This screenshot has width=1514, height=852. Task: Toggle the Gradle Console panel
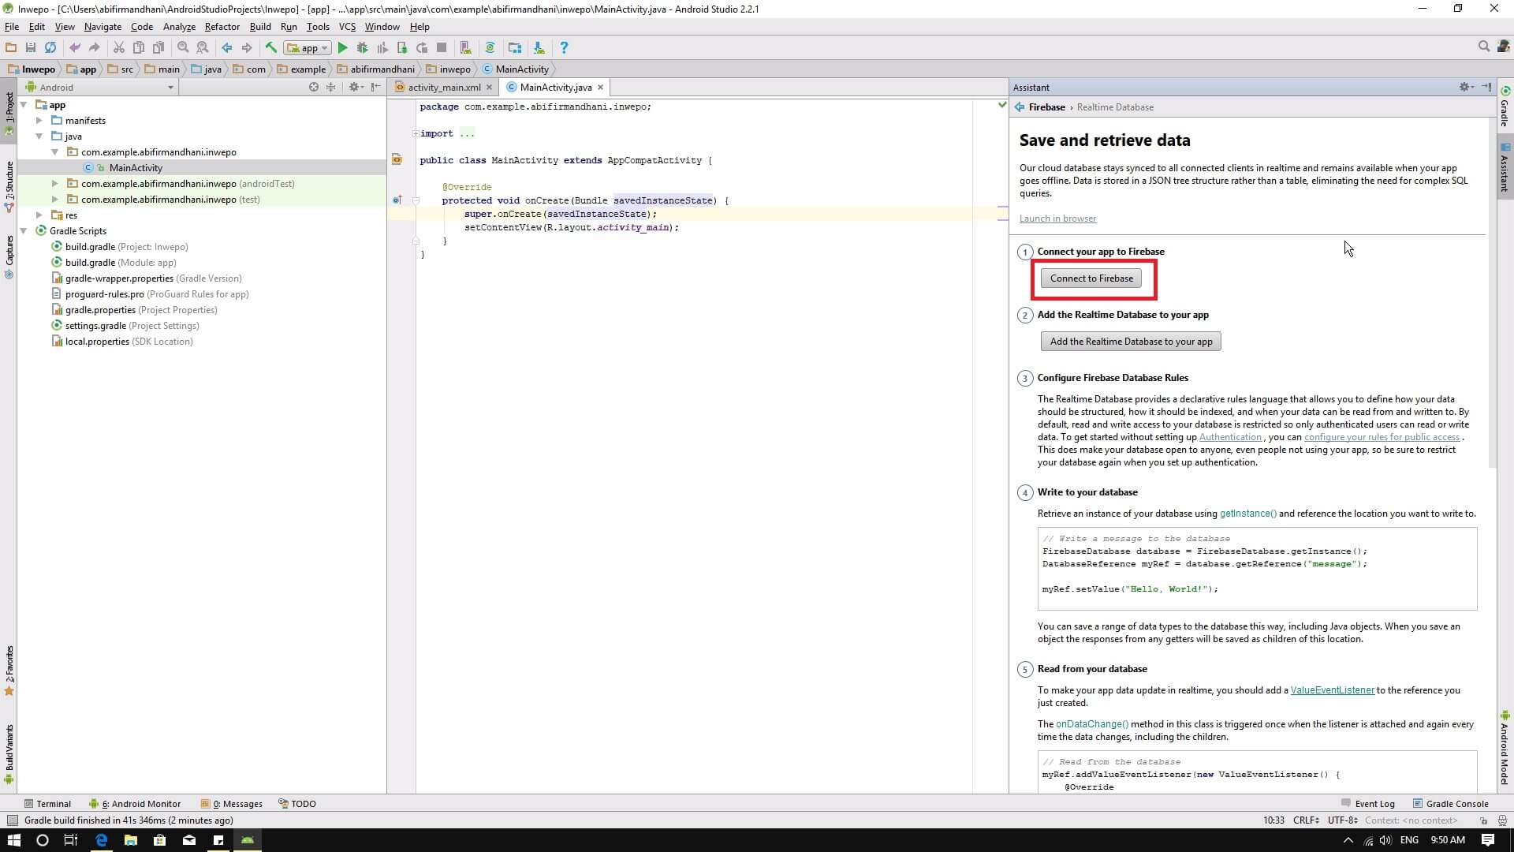pos(1449,804)
